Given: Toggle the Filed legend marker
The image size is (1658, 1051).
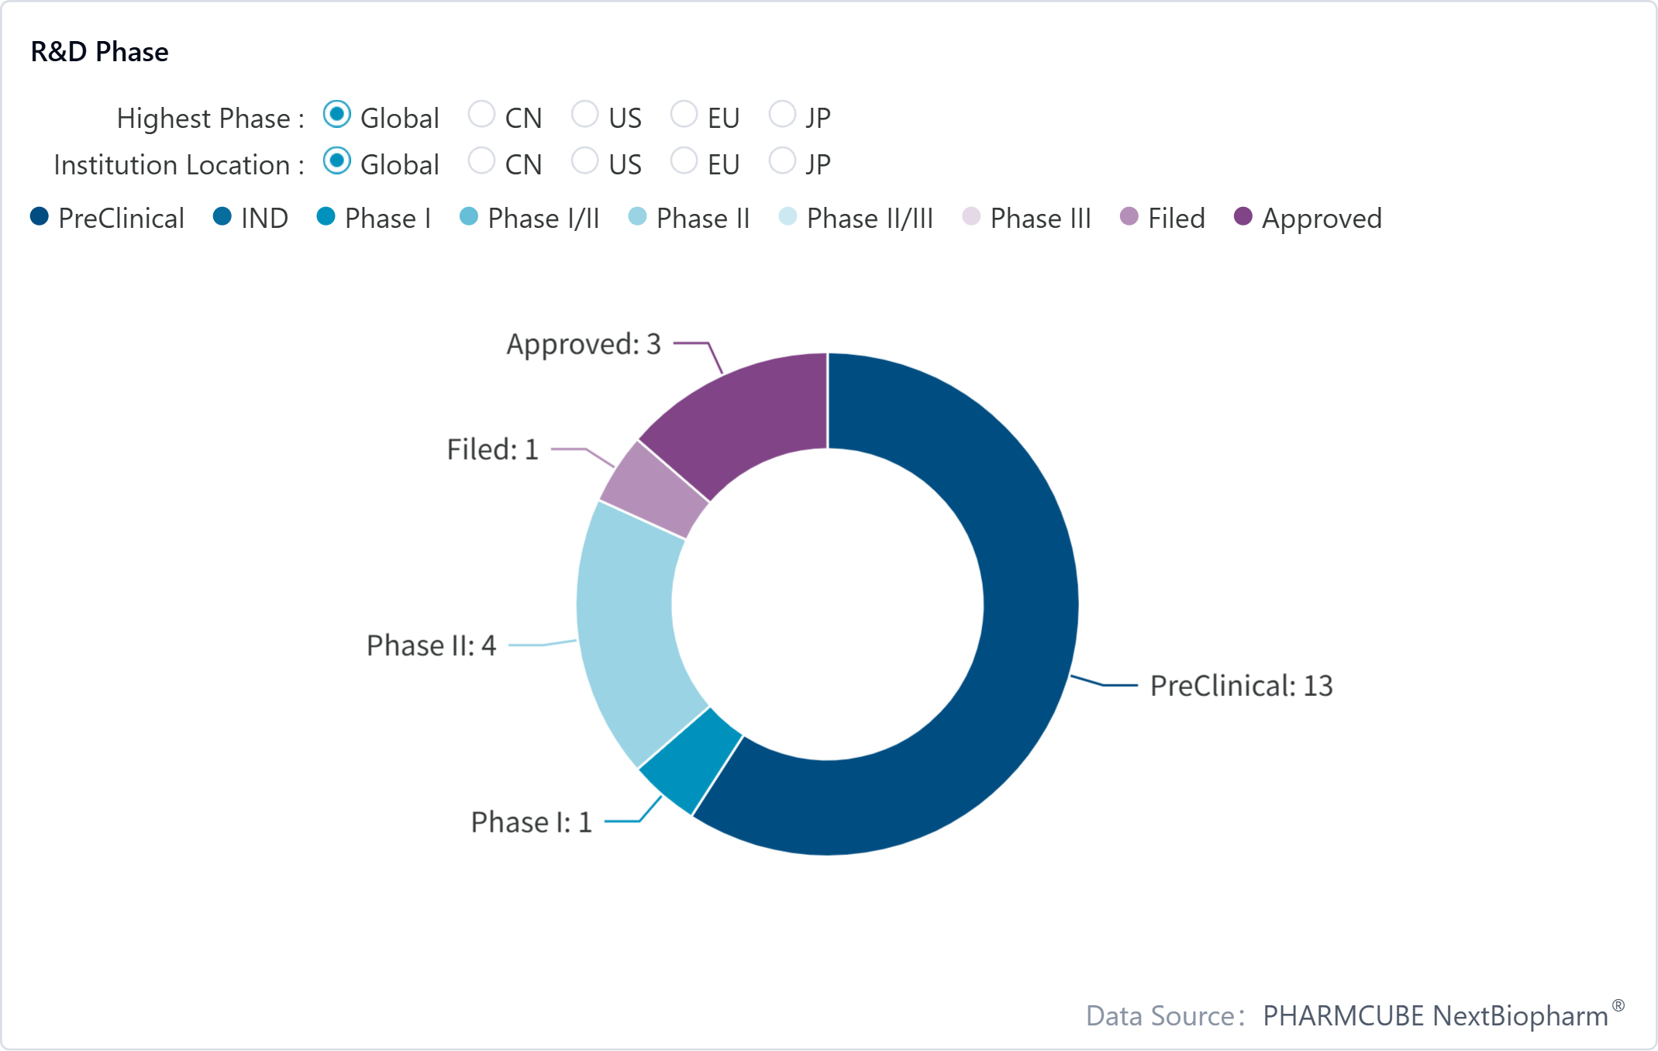Looking at the screenshot, I should point(1129,217).
